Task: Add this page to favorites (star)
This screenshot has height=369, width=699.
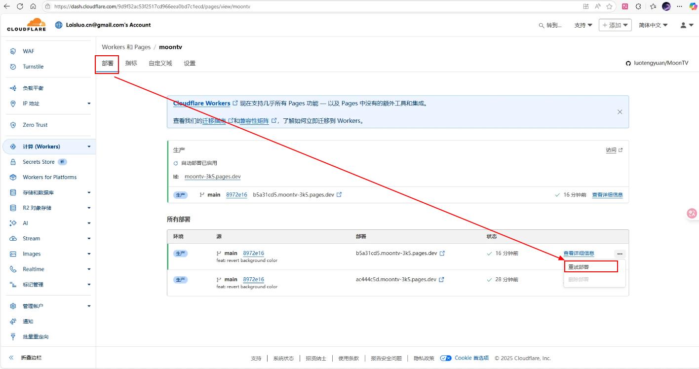Action: coord(609,6)
